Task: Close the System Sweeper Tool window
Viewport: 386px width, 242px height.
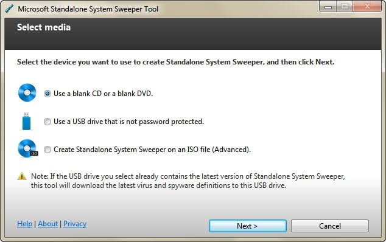Action: point(367,7)
